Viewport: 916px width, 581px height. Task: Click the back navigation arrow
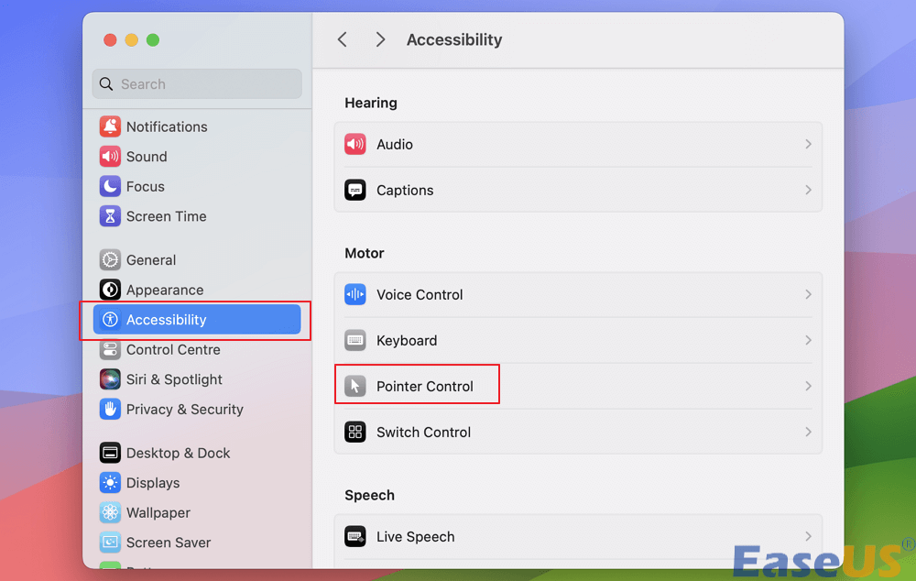pyautogui.click(x=342, y=39)
